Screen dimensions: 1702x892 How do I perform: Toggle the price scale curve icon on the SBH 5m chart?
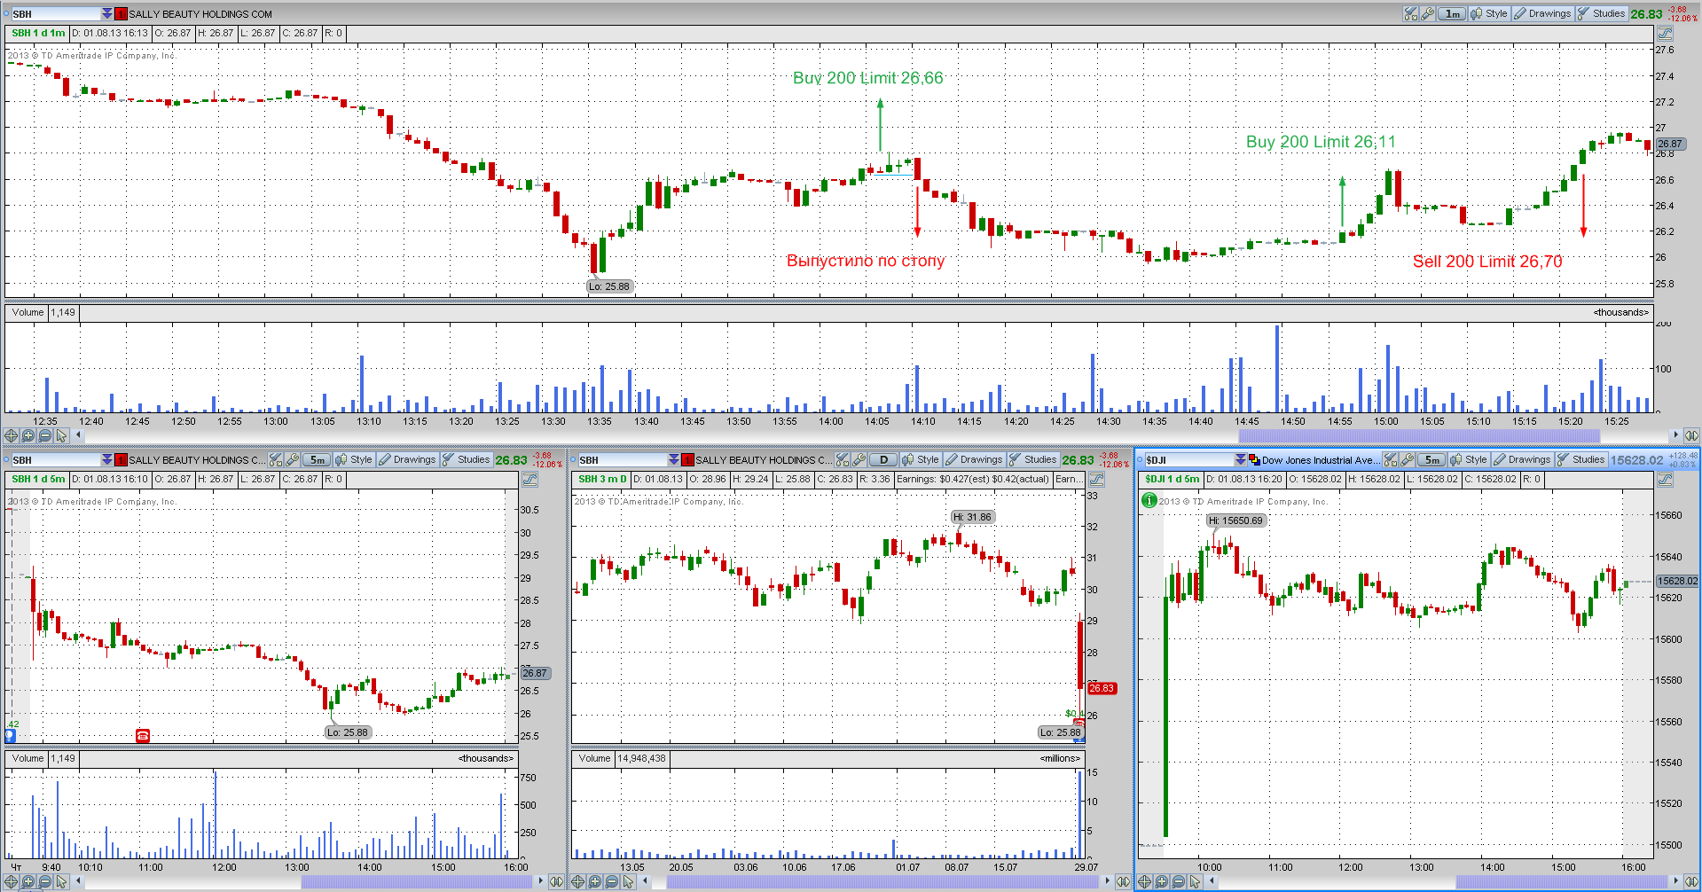tap(529, 479)
